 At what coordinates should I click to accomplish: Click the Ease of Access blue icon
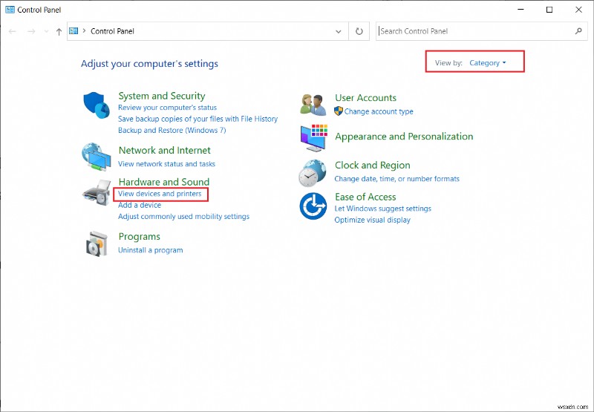point(313,206)
